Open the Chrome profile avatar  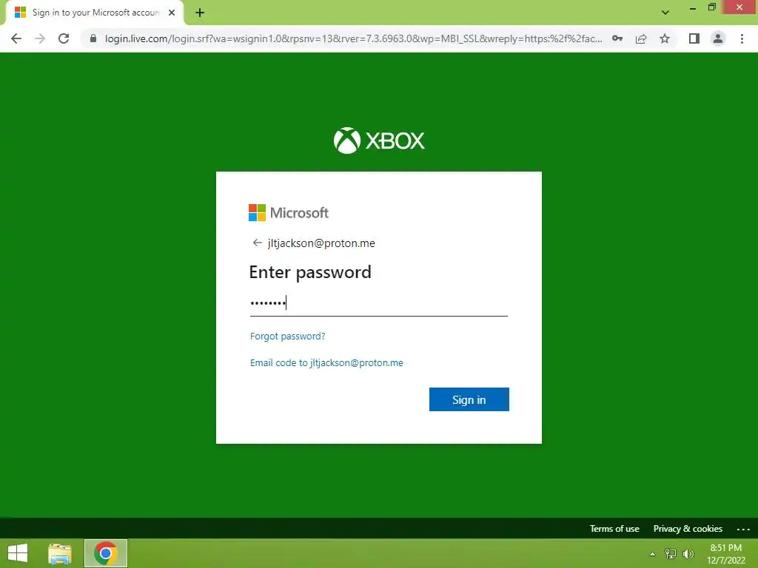click(x=718, y=38)
